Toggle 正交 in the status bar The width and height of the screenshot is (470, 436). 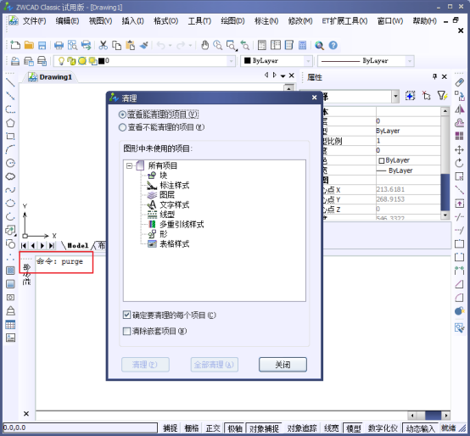(213, 428)
